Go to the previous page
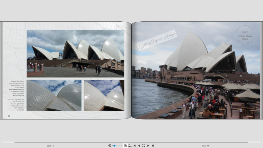 click(x=139, y=146)
